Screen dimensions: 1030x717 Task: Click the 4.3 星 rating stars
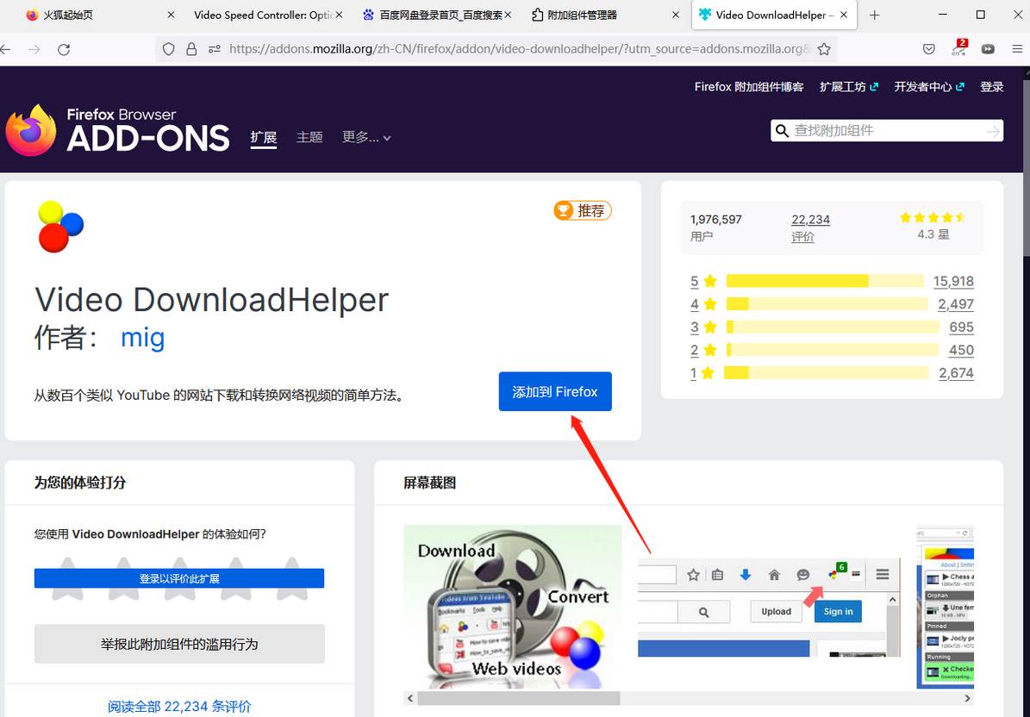[x=933, y=217]
